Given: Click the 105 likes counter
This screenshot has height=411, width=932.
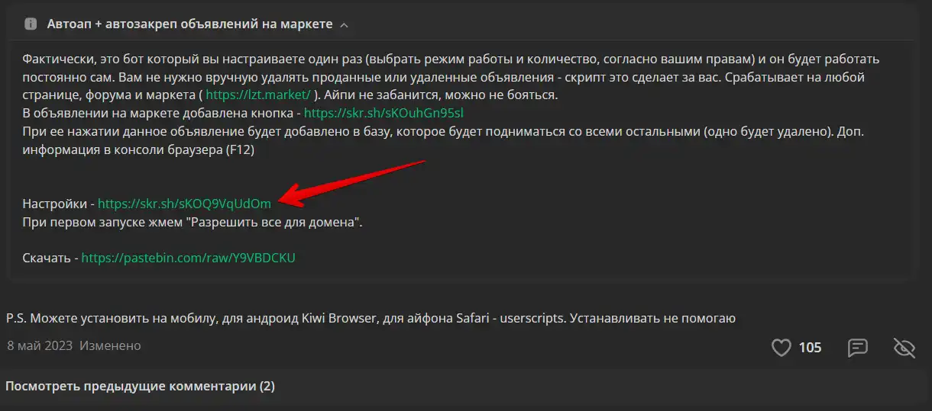Looking at the screenshot, I should (x=810, y=348).
